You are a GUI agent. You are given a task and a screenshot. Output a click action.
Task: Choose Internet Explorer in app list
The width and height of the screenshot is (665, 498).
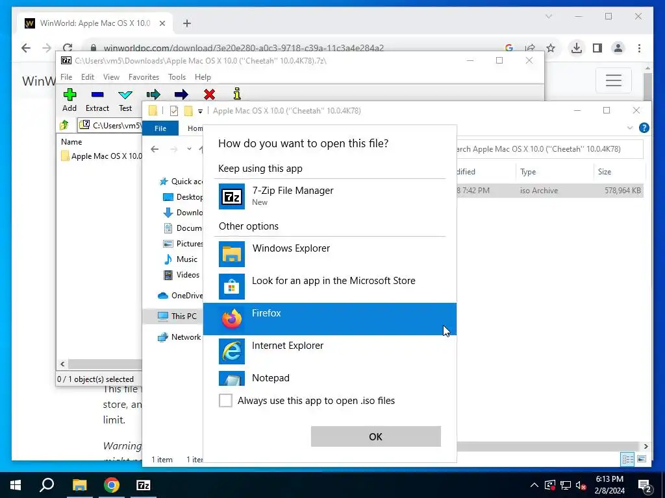pos(330,351)
